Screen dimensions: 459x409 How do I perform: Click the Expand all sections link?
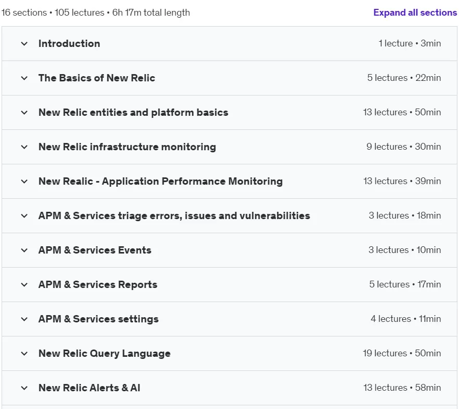[x=415, y=13]
